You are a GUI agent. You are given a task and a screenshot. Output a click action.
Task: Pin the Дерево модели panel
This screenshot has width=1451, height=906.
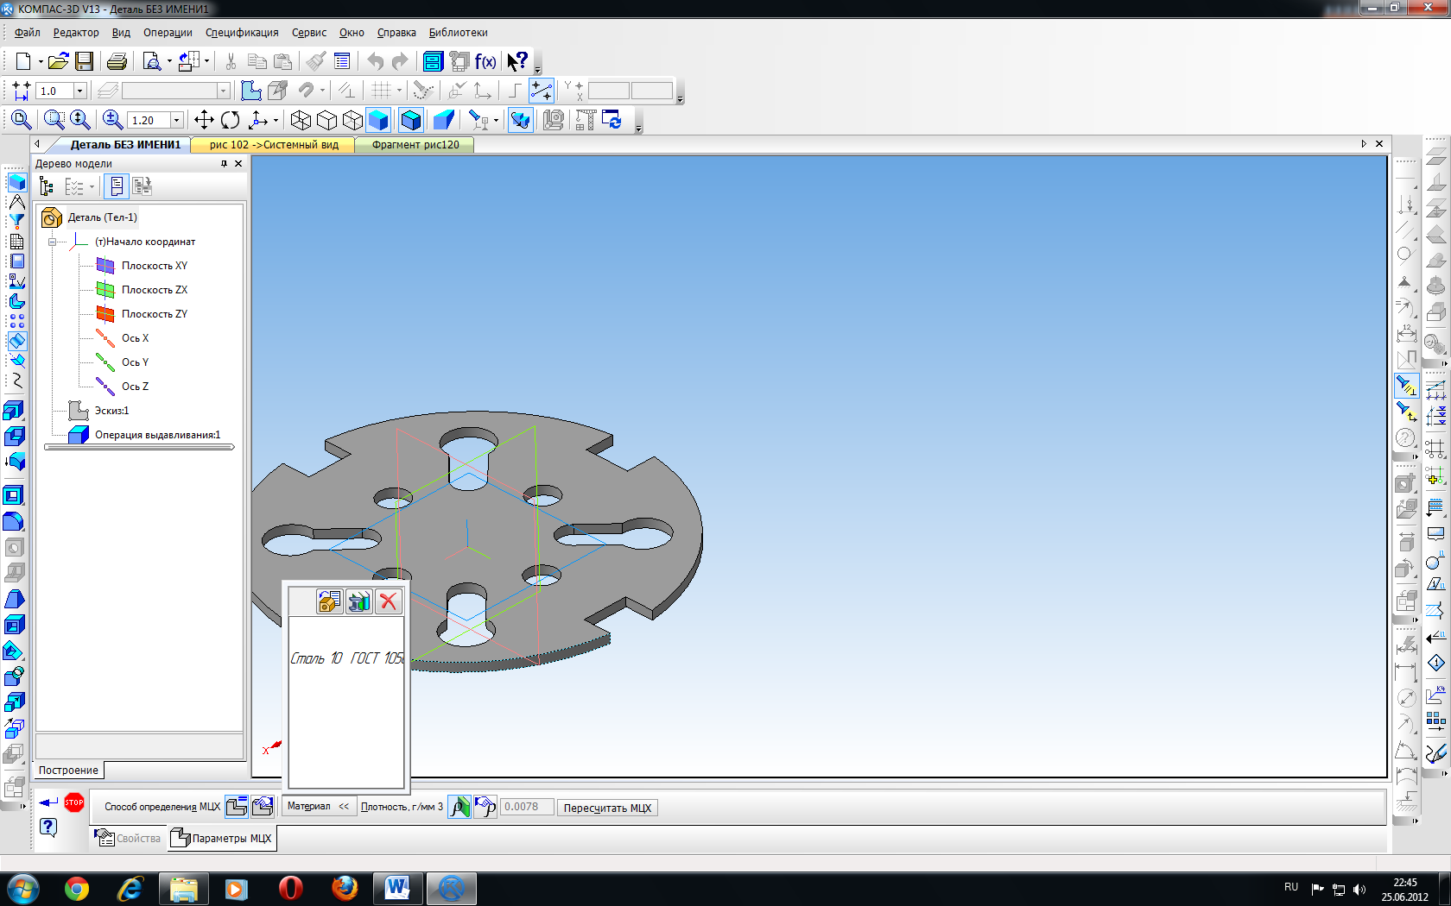point(224,163)
